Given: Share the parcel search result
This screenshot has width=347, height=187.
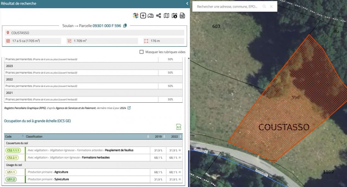Looking at the screenshot, I should coord(159,15).
